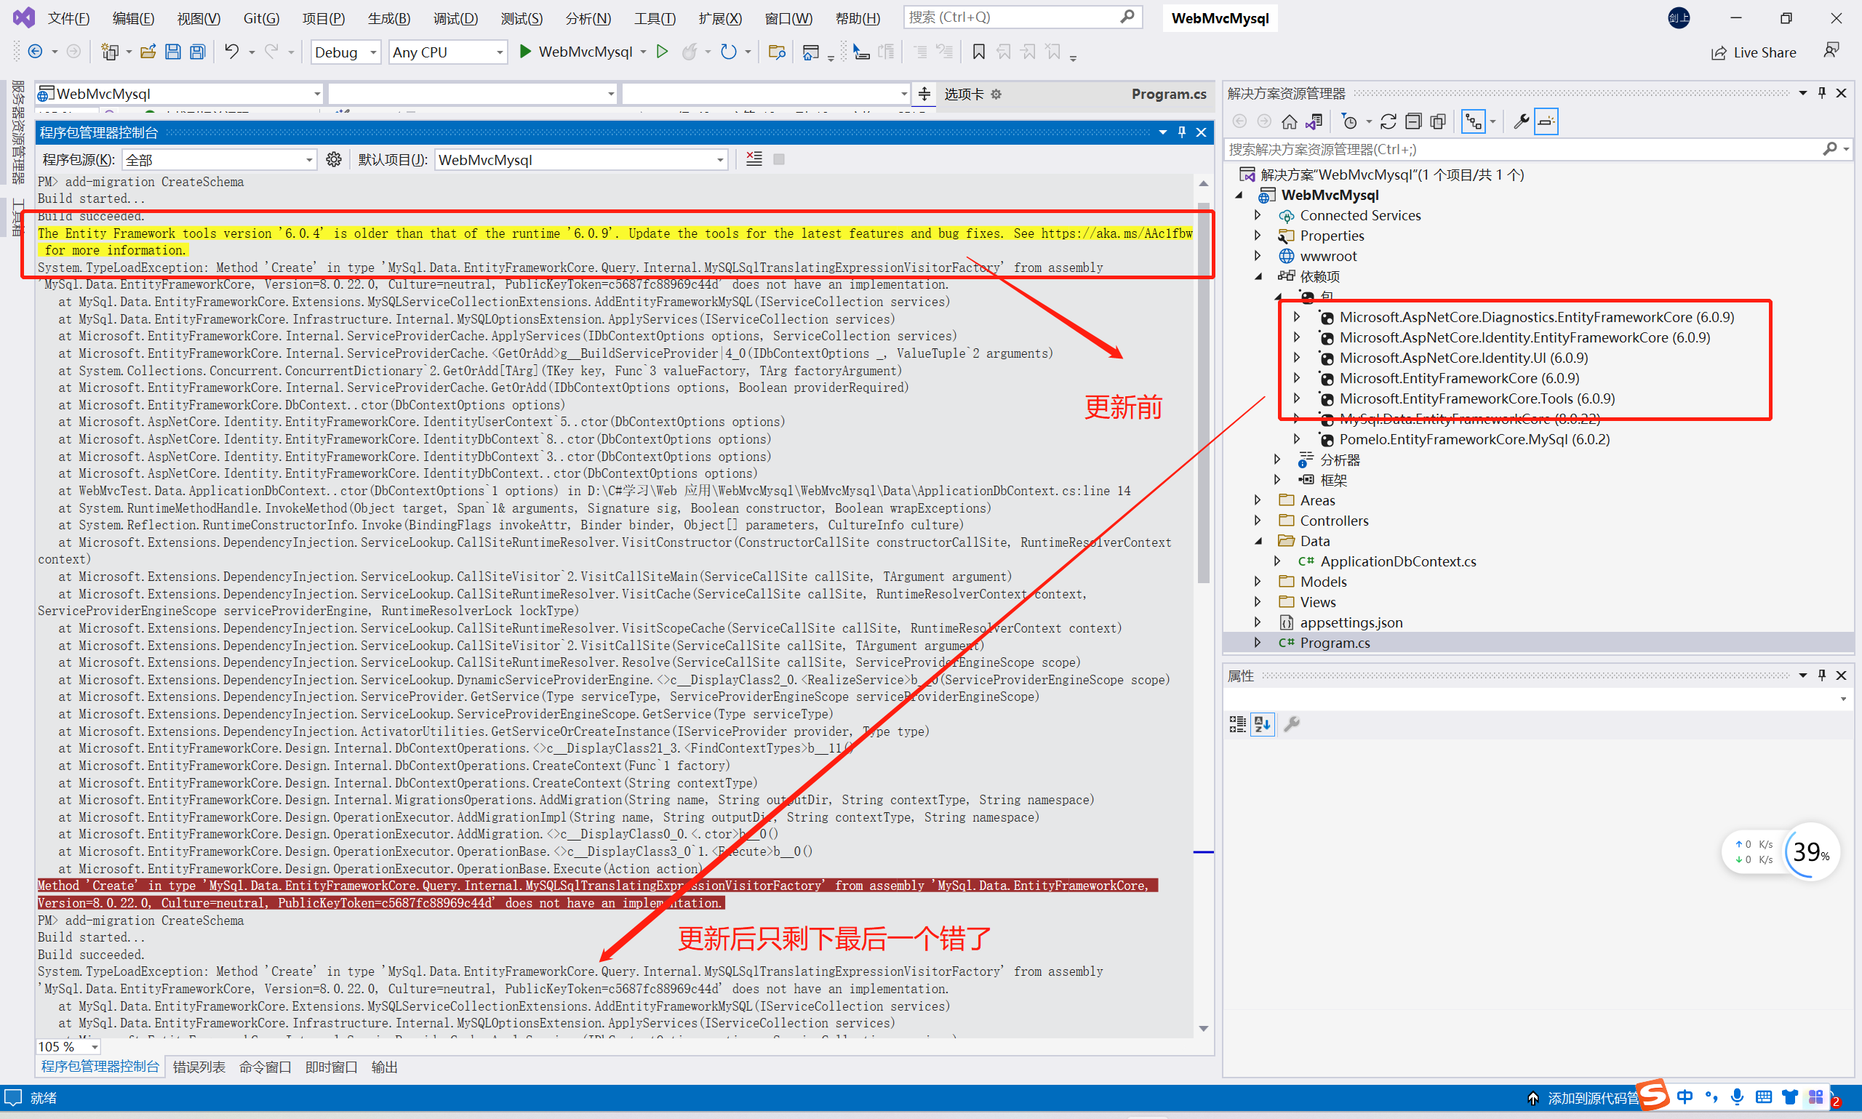
Task: Click the console zoom 105% combo box
Action: pos(68,1046)
